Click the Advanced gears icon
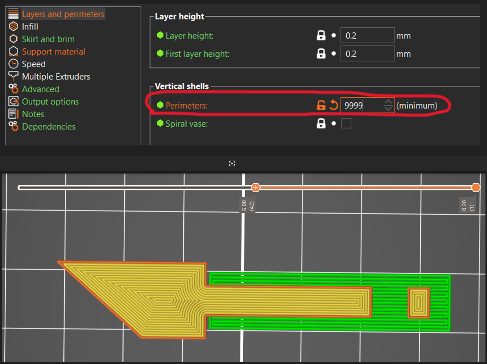Image resolution: width=487 pixels, height=364 pixels. click(x=13, y=89)
